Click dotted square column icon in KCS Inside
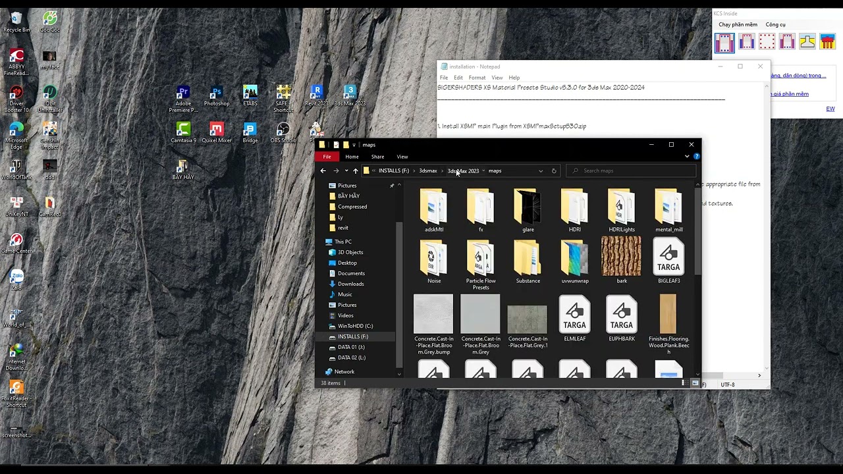The image size is (843, 474). coord(767,42)
